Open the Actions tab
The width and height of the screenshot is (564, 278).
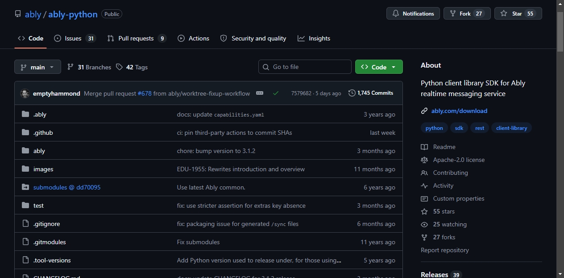(x=193, y=38)
